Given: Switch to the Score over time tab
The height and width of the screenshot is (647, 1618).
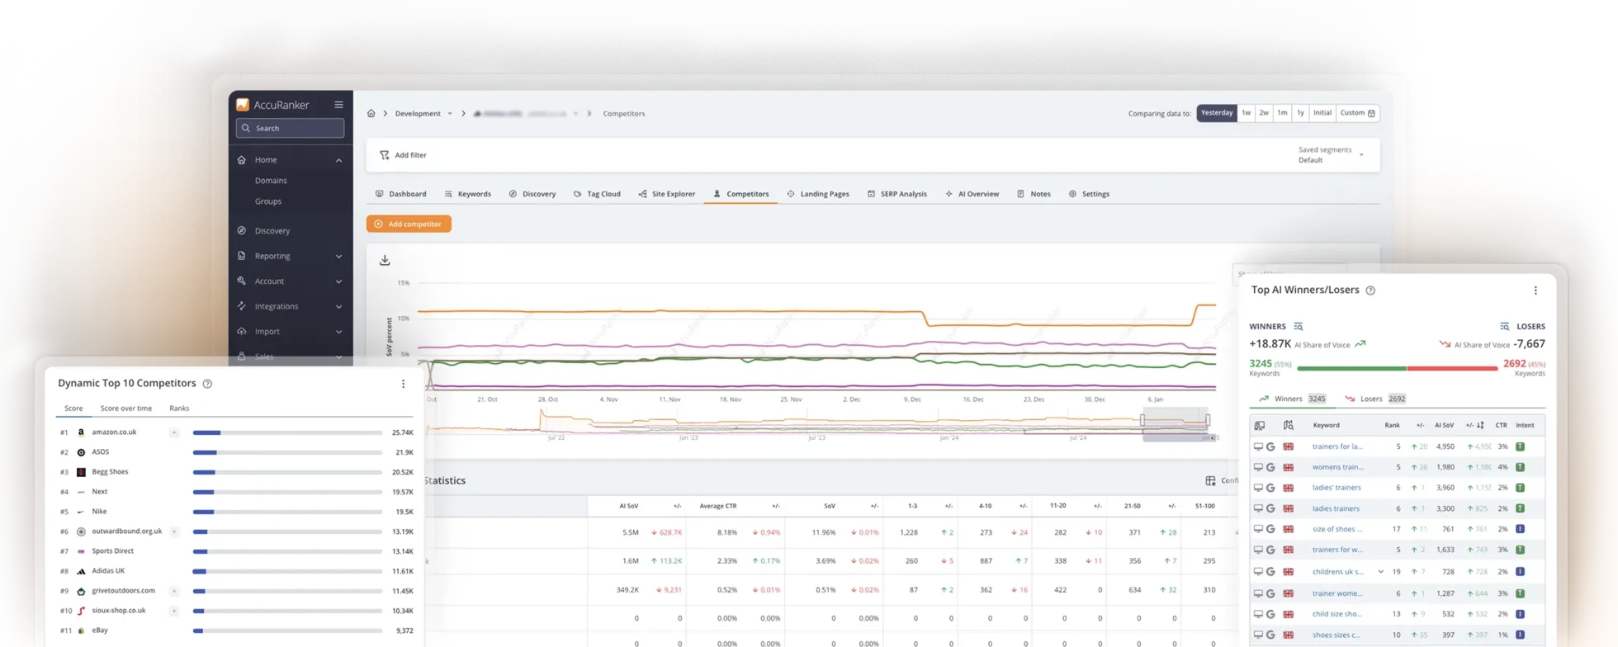Looking at the screenshot, I should click(126, 409).
